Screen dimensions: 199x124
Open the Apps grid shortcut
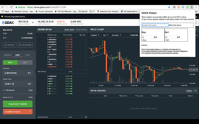click(x=6, y=11)
